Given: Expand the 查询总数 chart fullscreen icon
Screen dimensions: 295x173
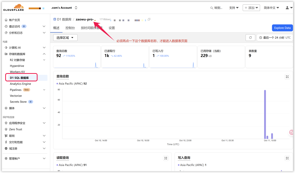Looking at the screenshot, I should point(287,77).
